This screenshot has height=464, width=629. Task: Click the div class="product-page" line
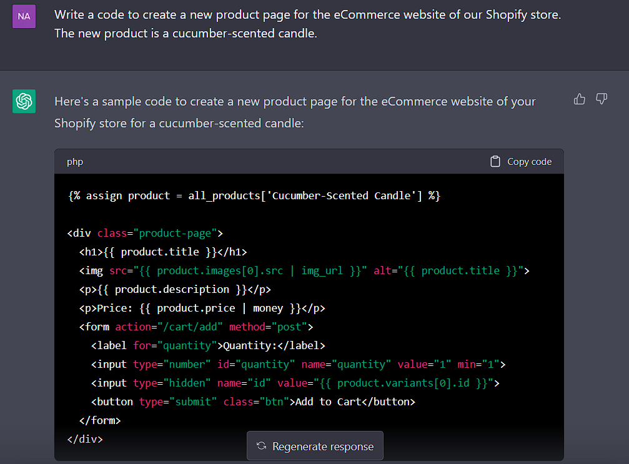[x=145, y=234]
